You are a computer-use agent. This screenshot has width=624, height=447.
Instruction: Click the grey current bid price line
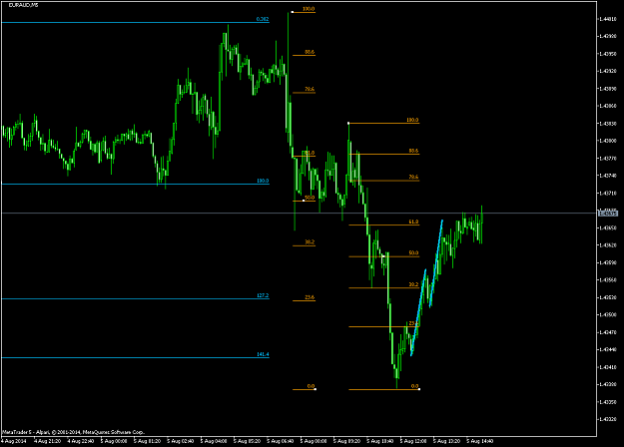(x=299, y=214)
